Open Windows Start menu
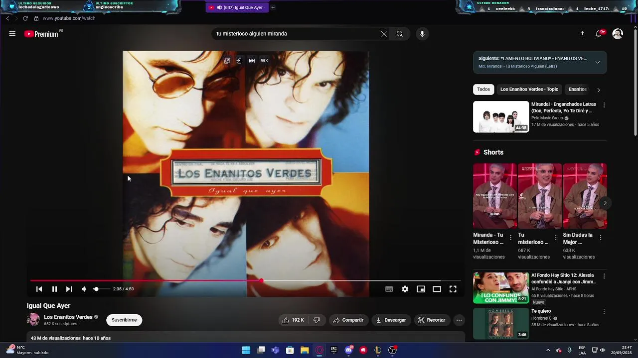 pos(246,350)
